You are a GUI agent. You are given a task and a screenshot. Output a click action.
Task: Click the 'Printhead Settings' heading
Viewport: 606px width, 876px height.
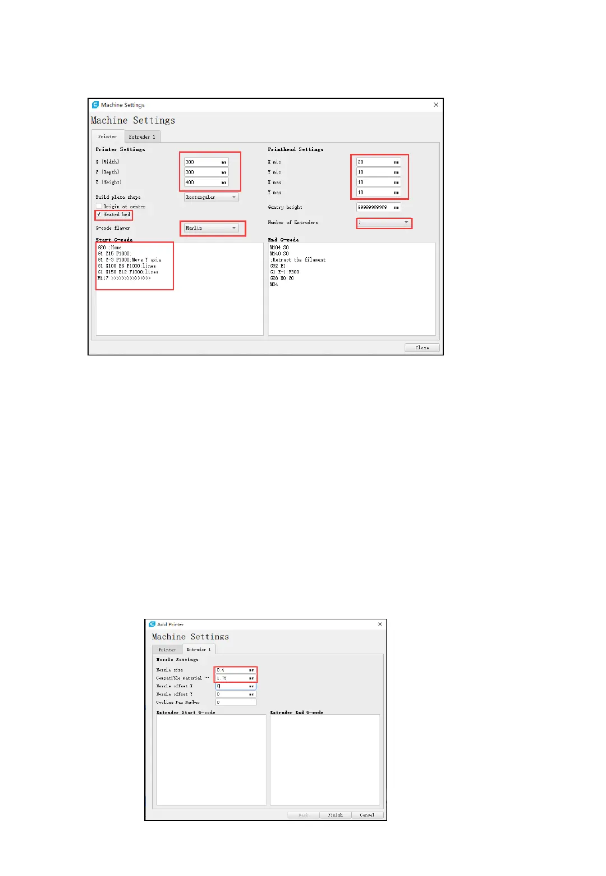pyautogui.click(x=296, y=149)
